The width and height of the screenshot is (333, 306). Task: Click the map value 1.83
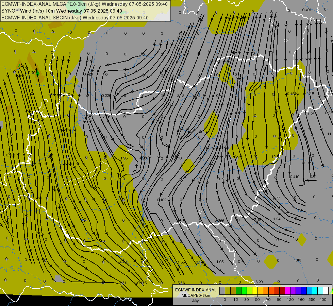(298, 260)
